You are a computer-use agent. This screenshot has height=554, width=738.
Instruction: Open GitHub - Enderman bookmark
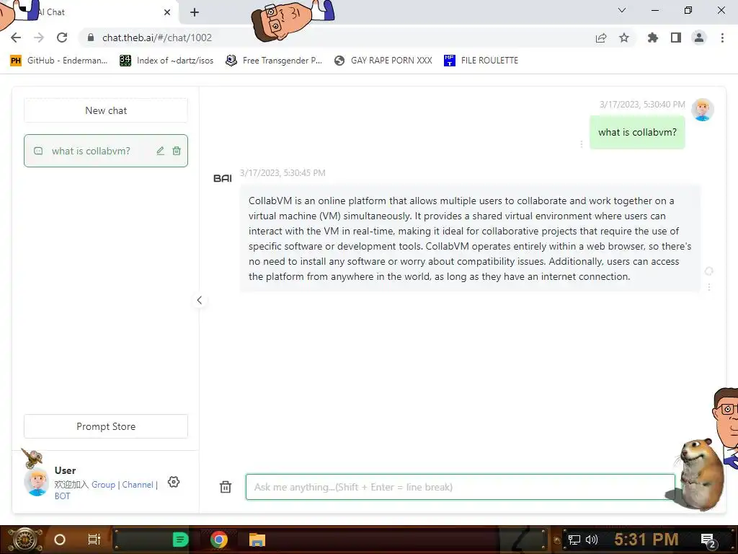pos(59,61)
